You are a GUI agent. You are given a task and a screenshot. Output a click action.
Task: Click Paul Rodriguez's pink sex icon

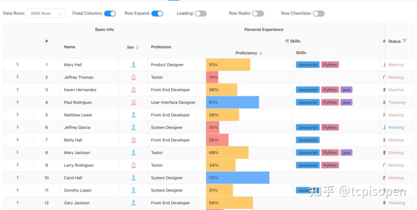pyautogui.click(x=134, y=102)
